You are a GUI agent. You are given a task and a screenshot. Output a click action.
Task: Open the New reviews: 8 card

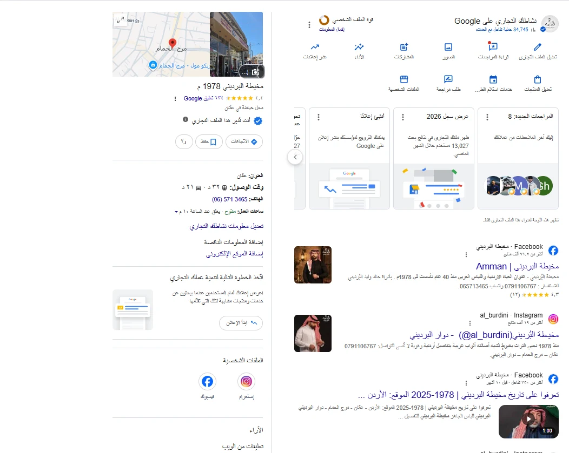pyautogui.click(x=518, y=158)
